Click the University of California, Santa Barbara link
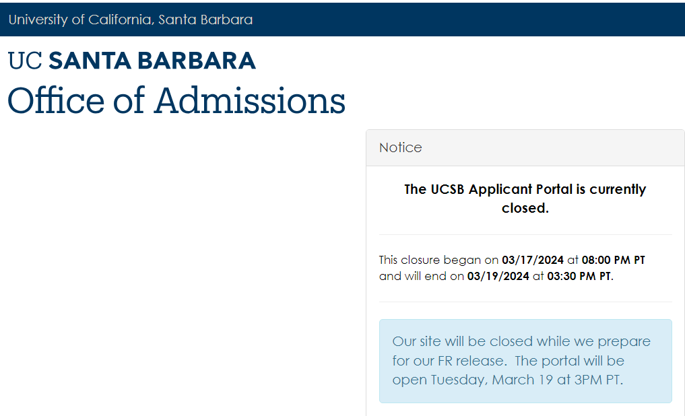Screen dimensions: 685x416 pyautogui.click(x=131, y=20)
